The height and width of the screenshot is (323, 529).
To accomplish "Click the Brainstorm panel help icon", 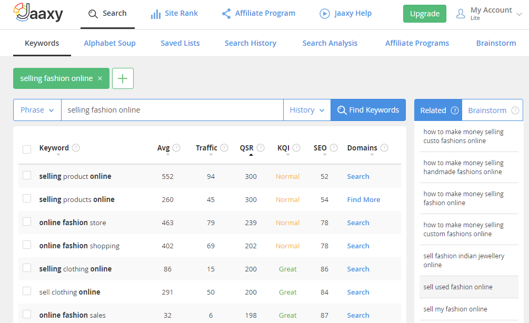I will (x=515, y=110).
